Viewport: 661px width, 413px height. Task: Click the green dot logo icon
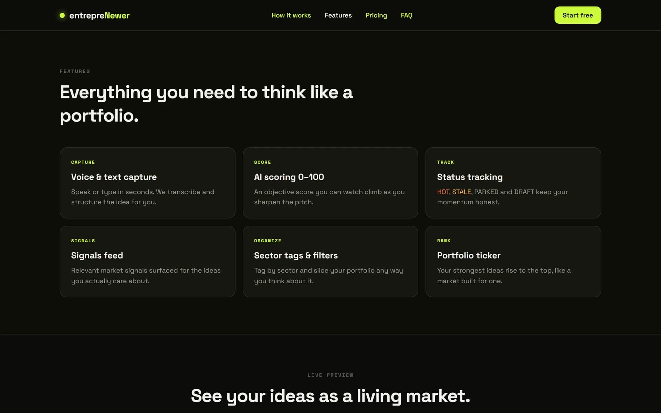pos(62,15)
